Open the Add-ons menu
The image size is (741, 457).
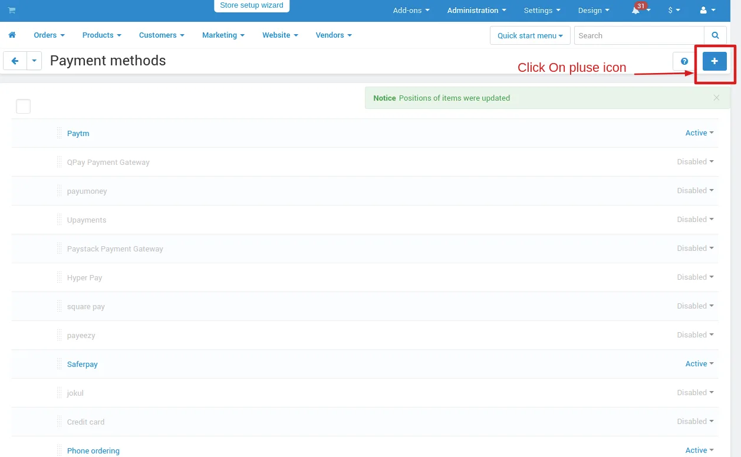pos(411,11)
